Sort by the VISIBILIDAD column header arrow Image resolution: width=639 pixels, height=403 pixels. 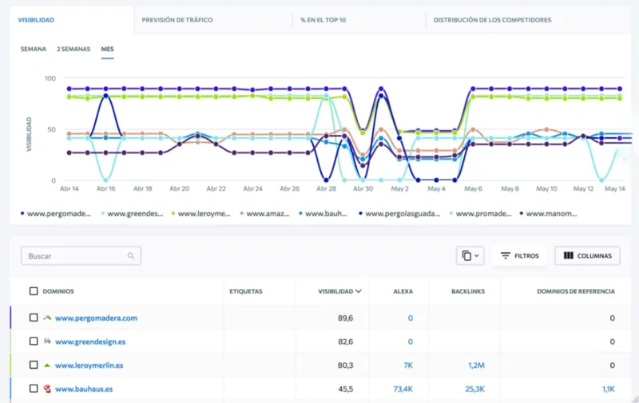(x=359, y=292)
